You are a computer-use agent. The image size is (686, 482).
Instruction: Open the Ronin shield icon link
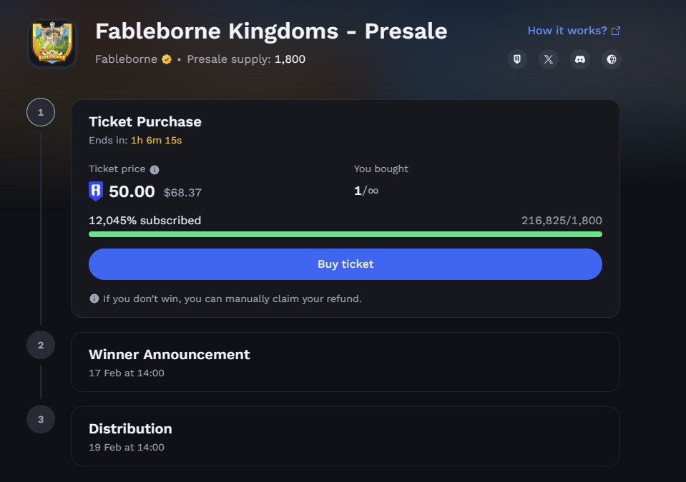[517, 59]
